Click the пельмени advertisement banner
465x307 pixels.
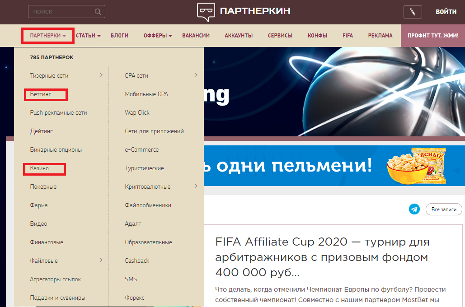pyautogui.click(x=334, y=165)
